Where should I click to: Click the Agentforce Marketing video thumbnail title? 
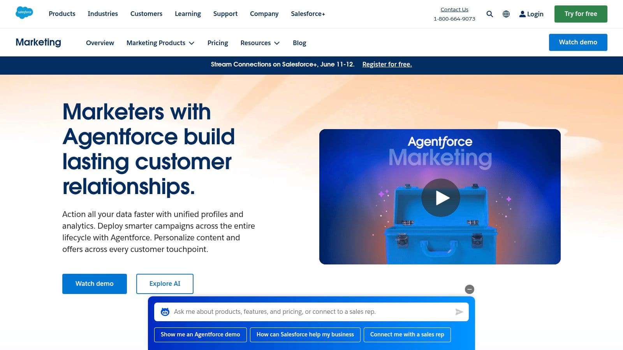pyautogui.click(x=440, y=152)
